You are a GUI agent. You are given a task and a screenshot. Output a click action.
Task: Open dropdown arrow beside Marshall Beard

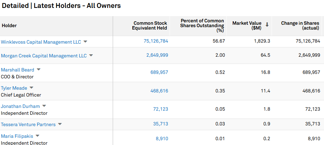tap(39, 70)
